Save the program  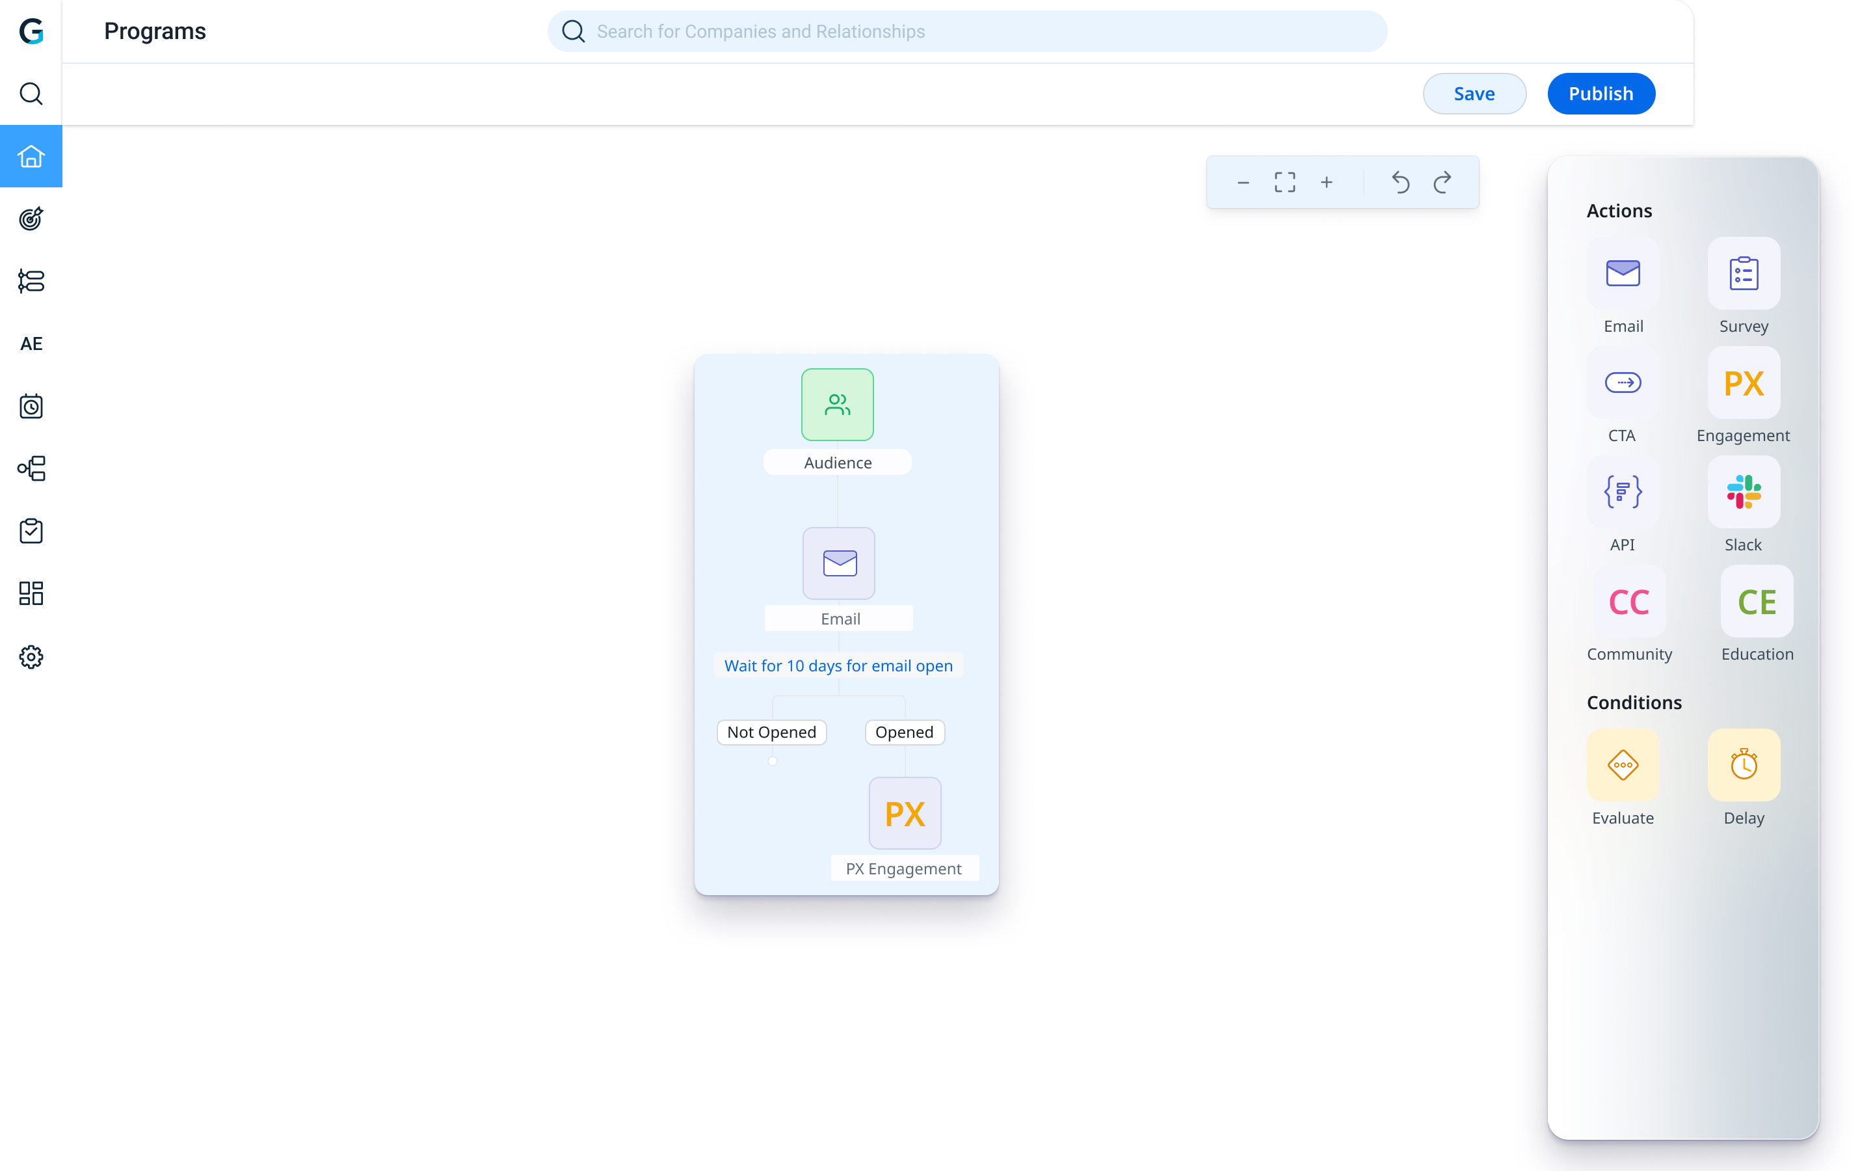point(1474,93)
